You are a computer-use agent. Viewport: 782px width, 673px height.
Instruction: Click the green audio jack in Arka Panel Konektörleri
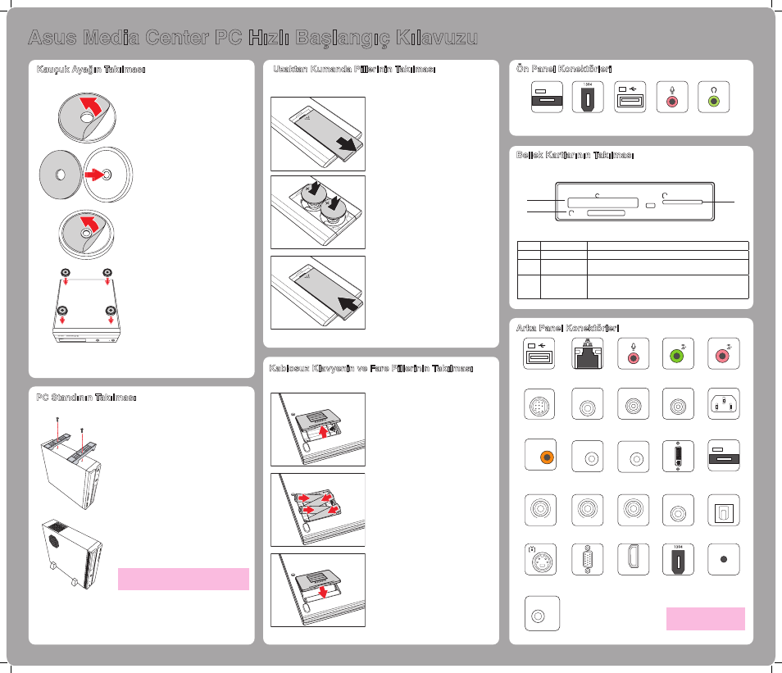678,353
